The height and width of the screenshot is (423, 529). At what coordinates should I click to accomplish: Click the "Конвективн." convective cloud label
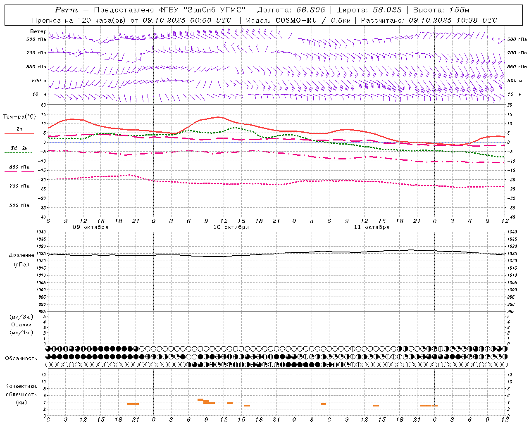(21, 386)
